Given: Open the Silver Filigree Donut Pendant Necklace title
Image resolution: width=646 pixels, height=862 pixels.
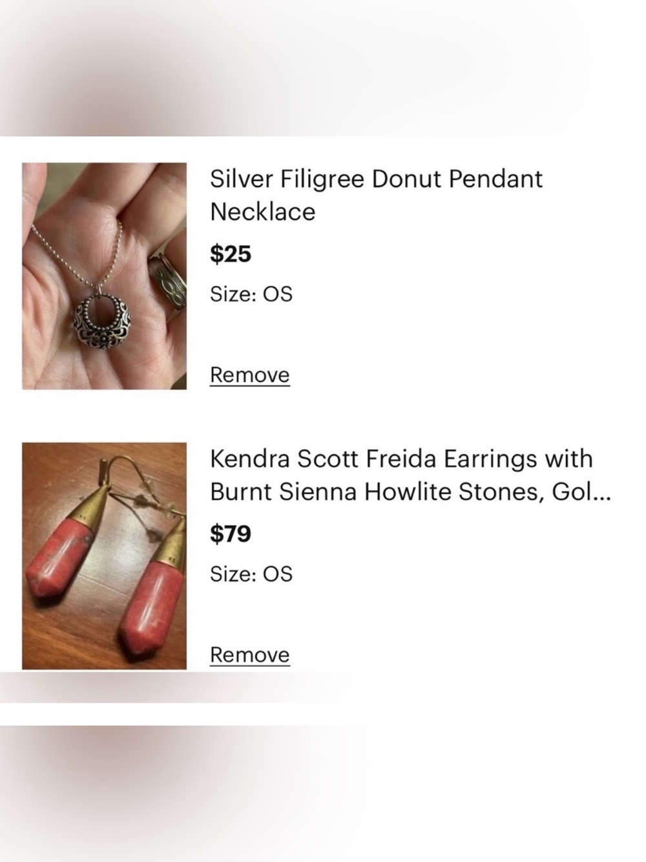Looking at the screenshot, I should (376, 195).
